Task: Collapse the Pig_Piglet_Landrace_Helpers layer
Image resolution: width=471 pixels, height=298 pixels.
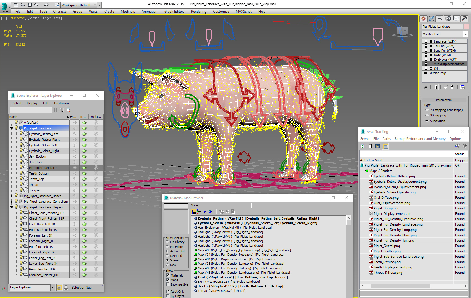Action: click(12, 207)
